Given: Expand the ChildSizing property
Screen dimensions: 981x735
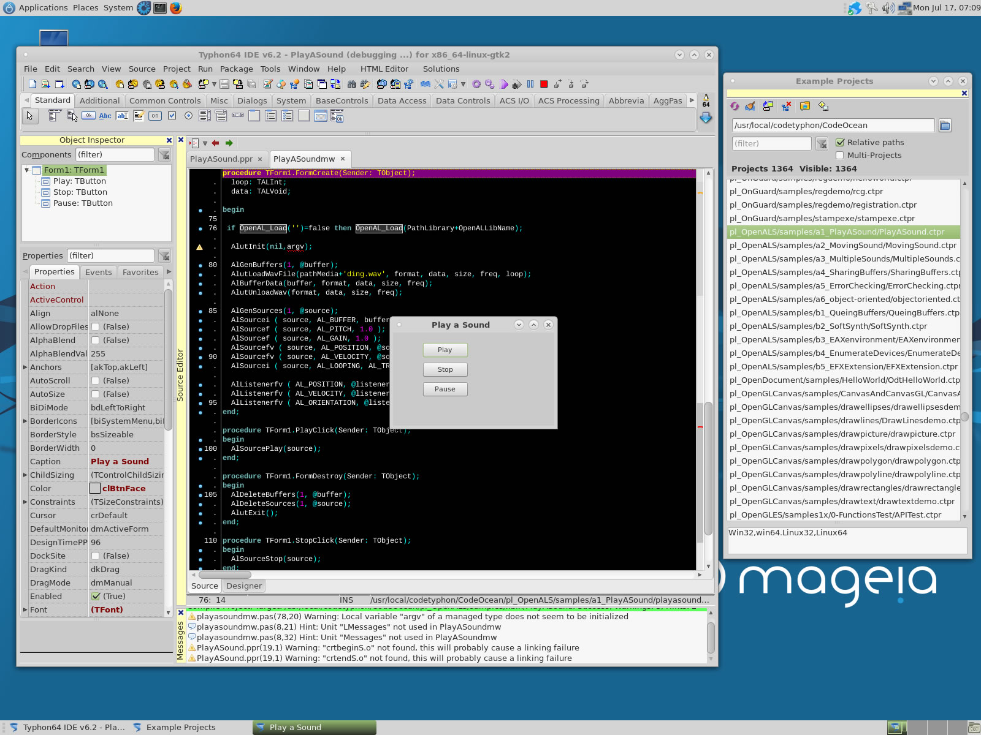Looking at the screenshot, I should pyautogui.click(x=25, y=475).
